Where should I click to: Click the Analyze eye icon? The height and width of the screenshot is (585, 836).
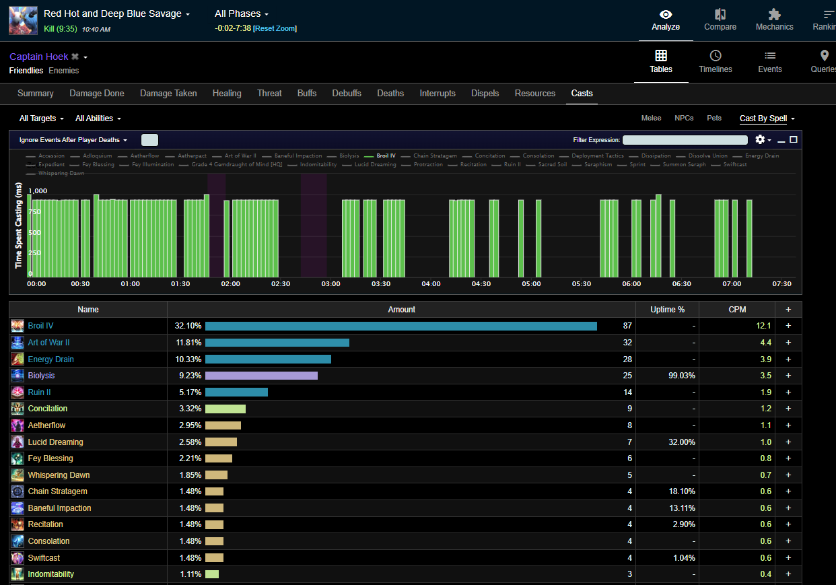point(665,14)
